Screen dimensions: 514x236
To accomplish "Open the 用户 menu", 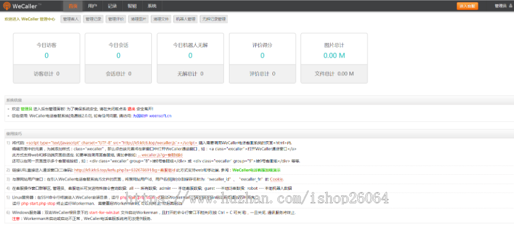I will pyautogui.click(x=93, y=6).
